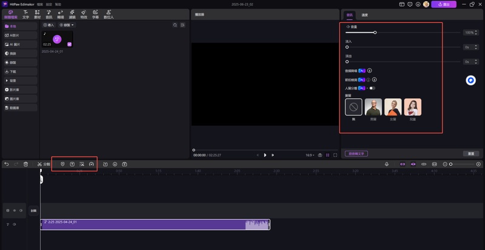Enter fullscreen preview in the player
The width and height of the screenshot is (485, 250).
pyautogui.click(x=335, y=155)
